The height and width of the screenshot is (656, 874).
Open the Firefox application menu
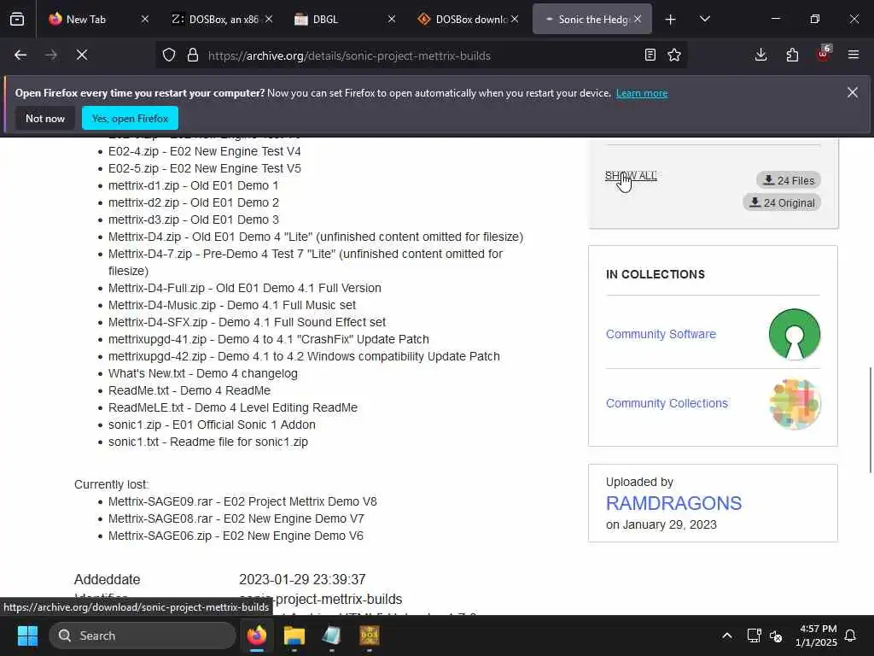[854, 56]
